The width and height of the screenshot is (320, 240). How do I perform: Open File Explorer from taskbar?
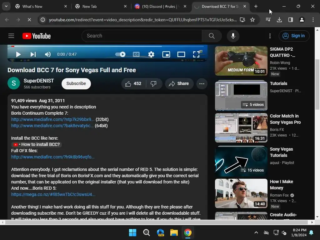pos(174,232)
